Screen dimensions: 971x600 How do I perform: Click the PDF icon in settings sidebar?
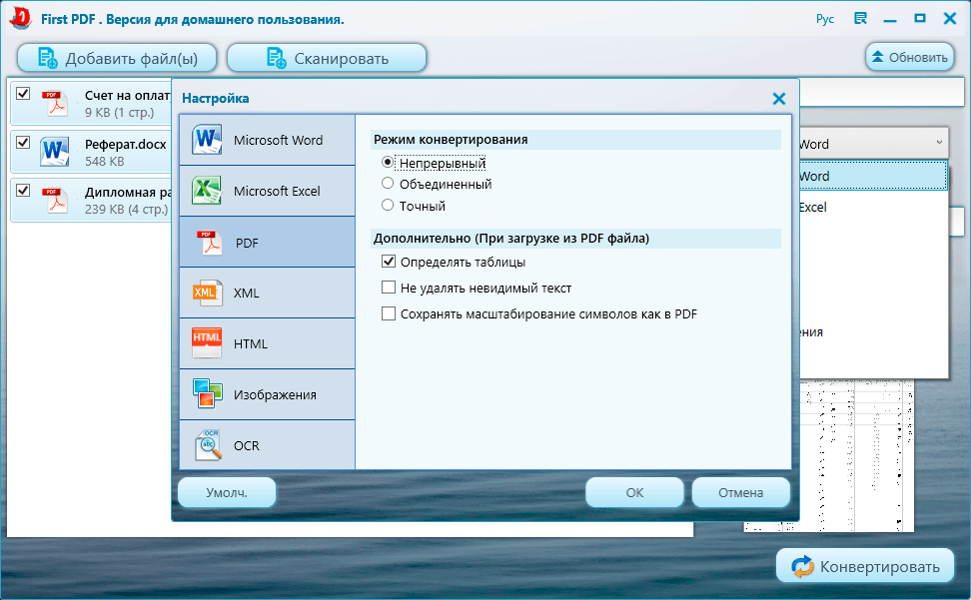(209, 243)
